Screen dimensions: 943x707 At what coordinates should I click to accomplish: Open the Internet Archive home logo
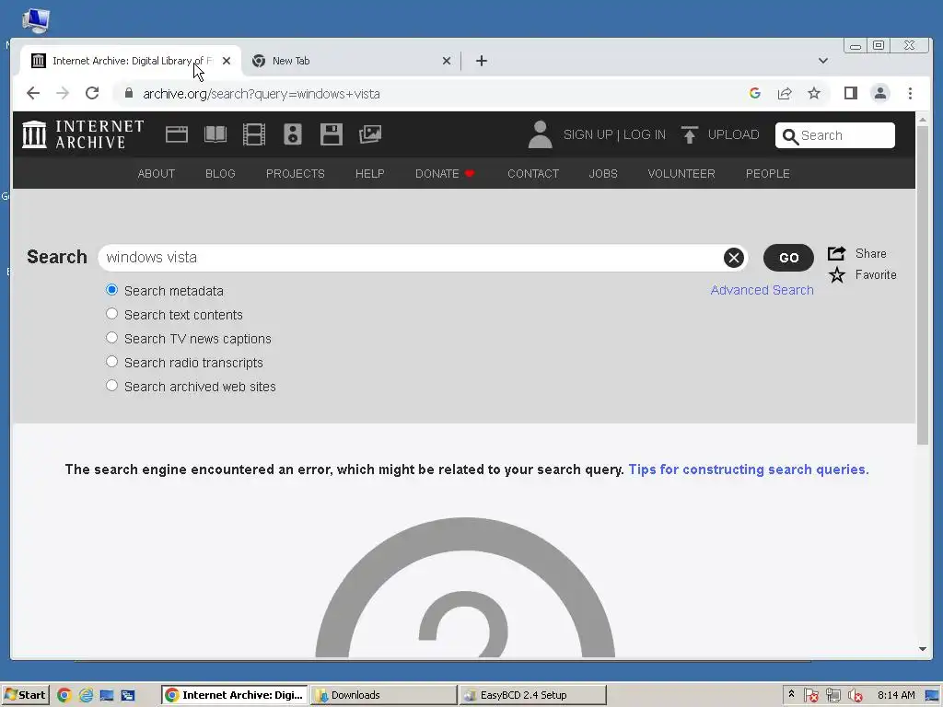click(83, 134)
